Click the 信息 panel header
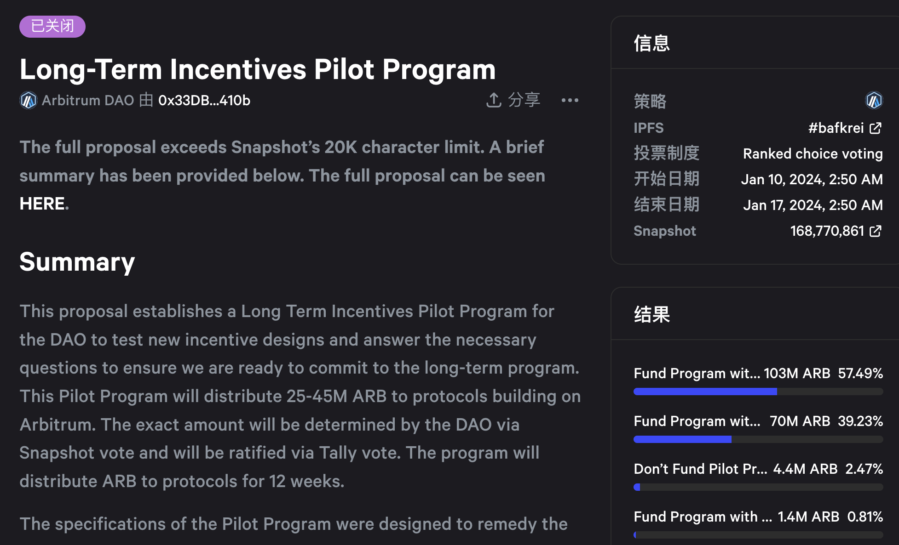The height and width of the screenshot is (545, 899). pyautogui.click(x=652, y=43)
